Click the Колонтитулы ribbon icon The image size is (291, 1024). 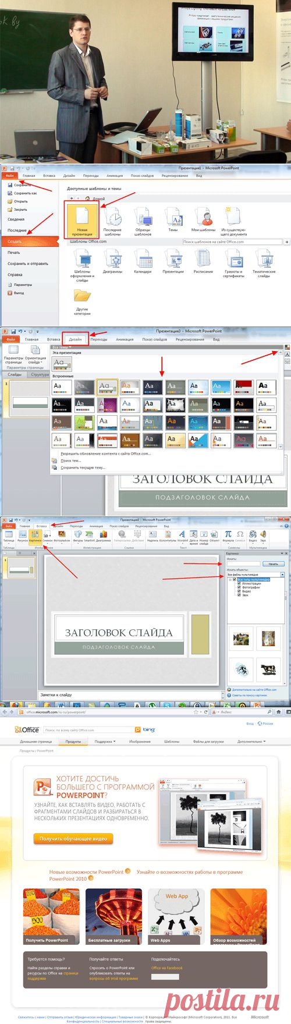(x=168, y=536)
